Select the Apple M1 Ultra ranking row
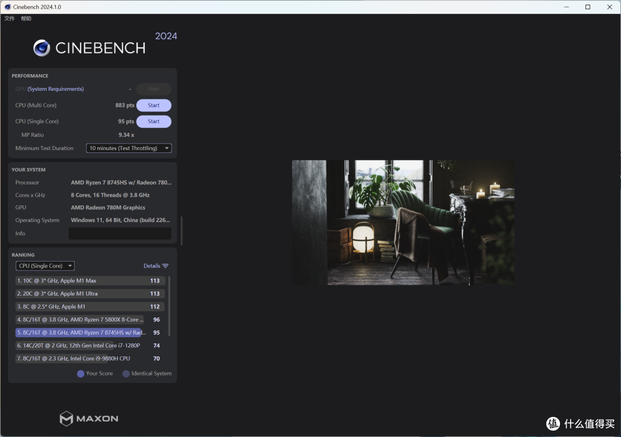The image size is (621, 437). (x=90, y=294)
